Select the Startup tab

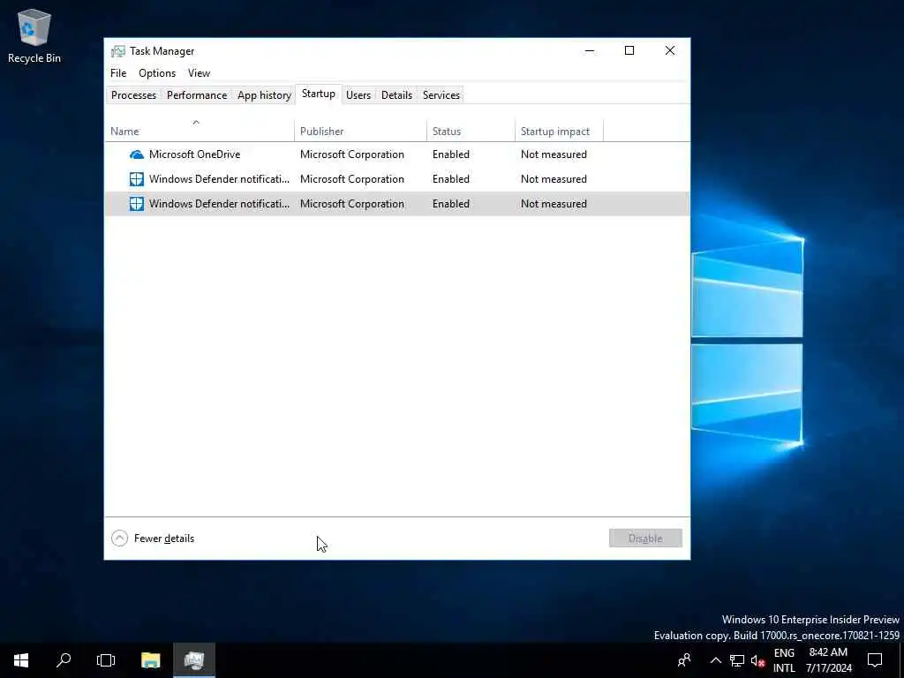(x=318, y=94)
